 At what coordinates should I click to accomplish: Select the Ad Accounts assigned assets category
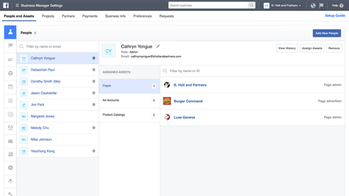[130, 100]
